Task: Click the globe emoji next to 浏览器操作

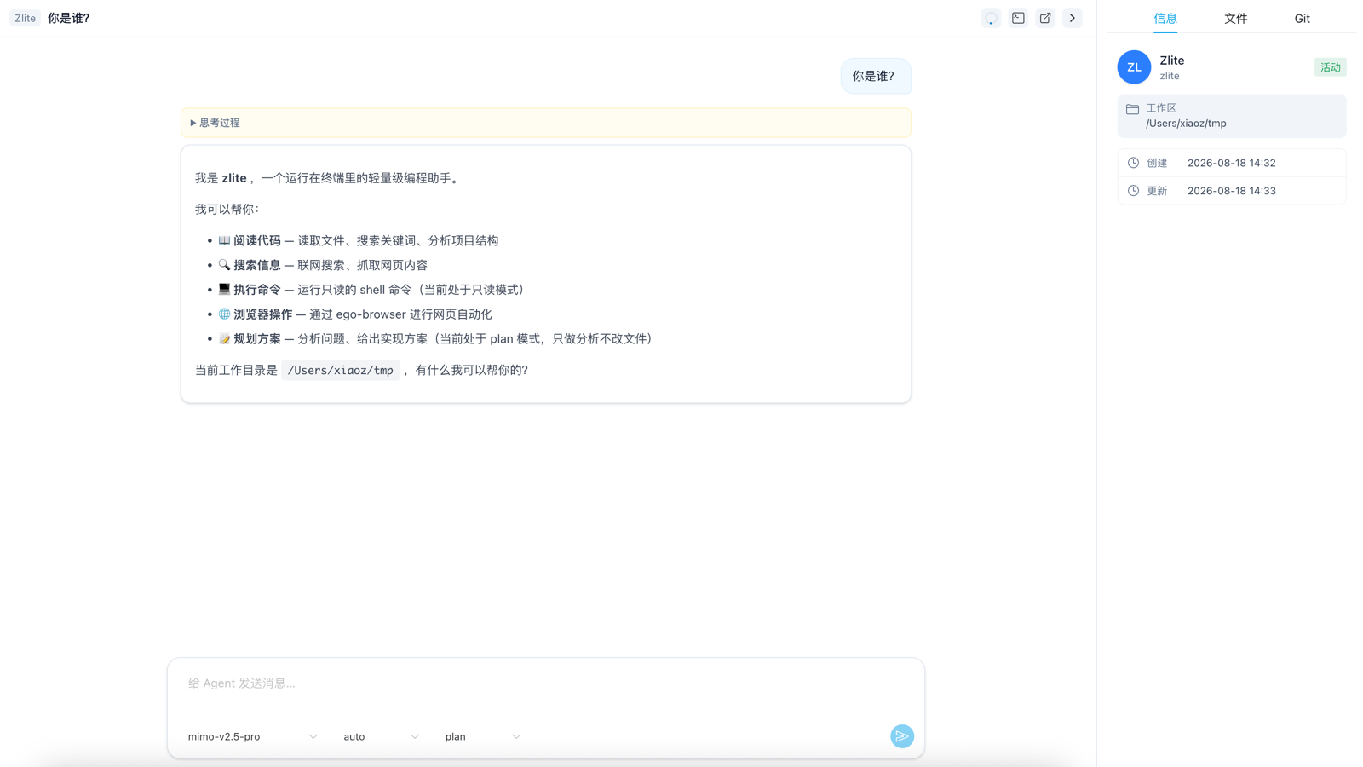Action: pyautogui.click(x=224, y=314)
